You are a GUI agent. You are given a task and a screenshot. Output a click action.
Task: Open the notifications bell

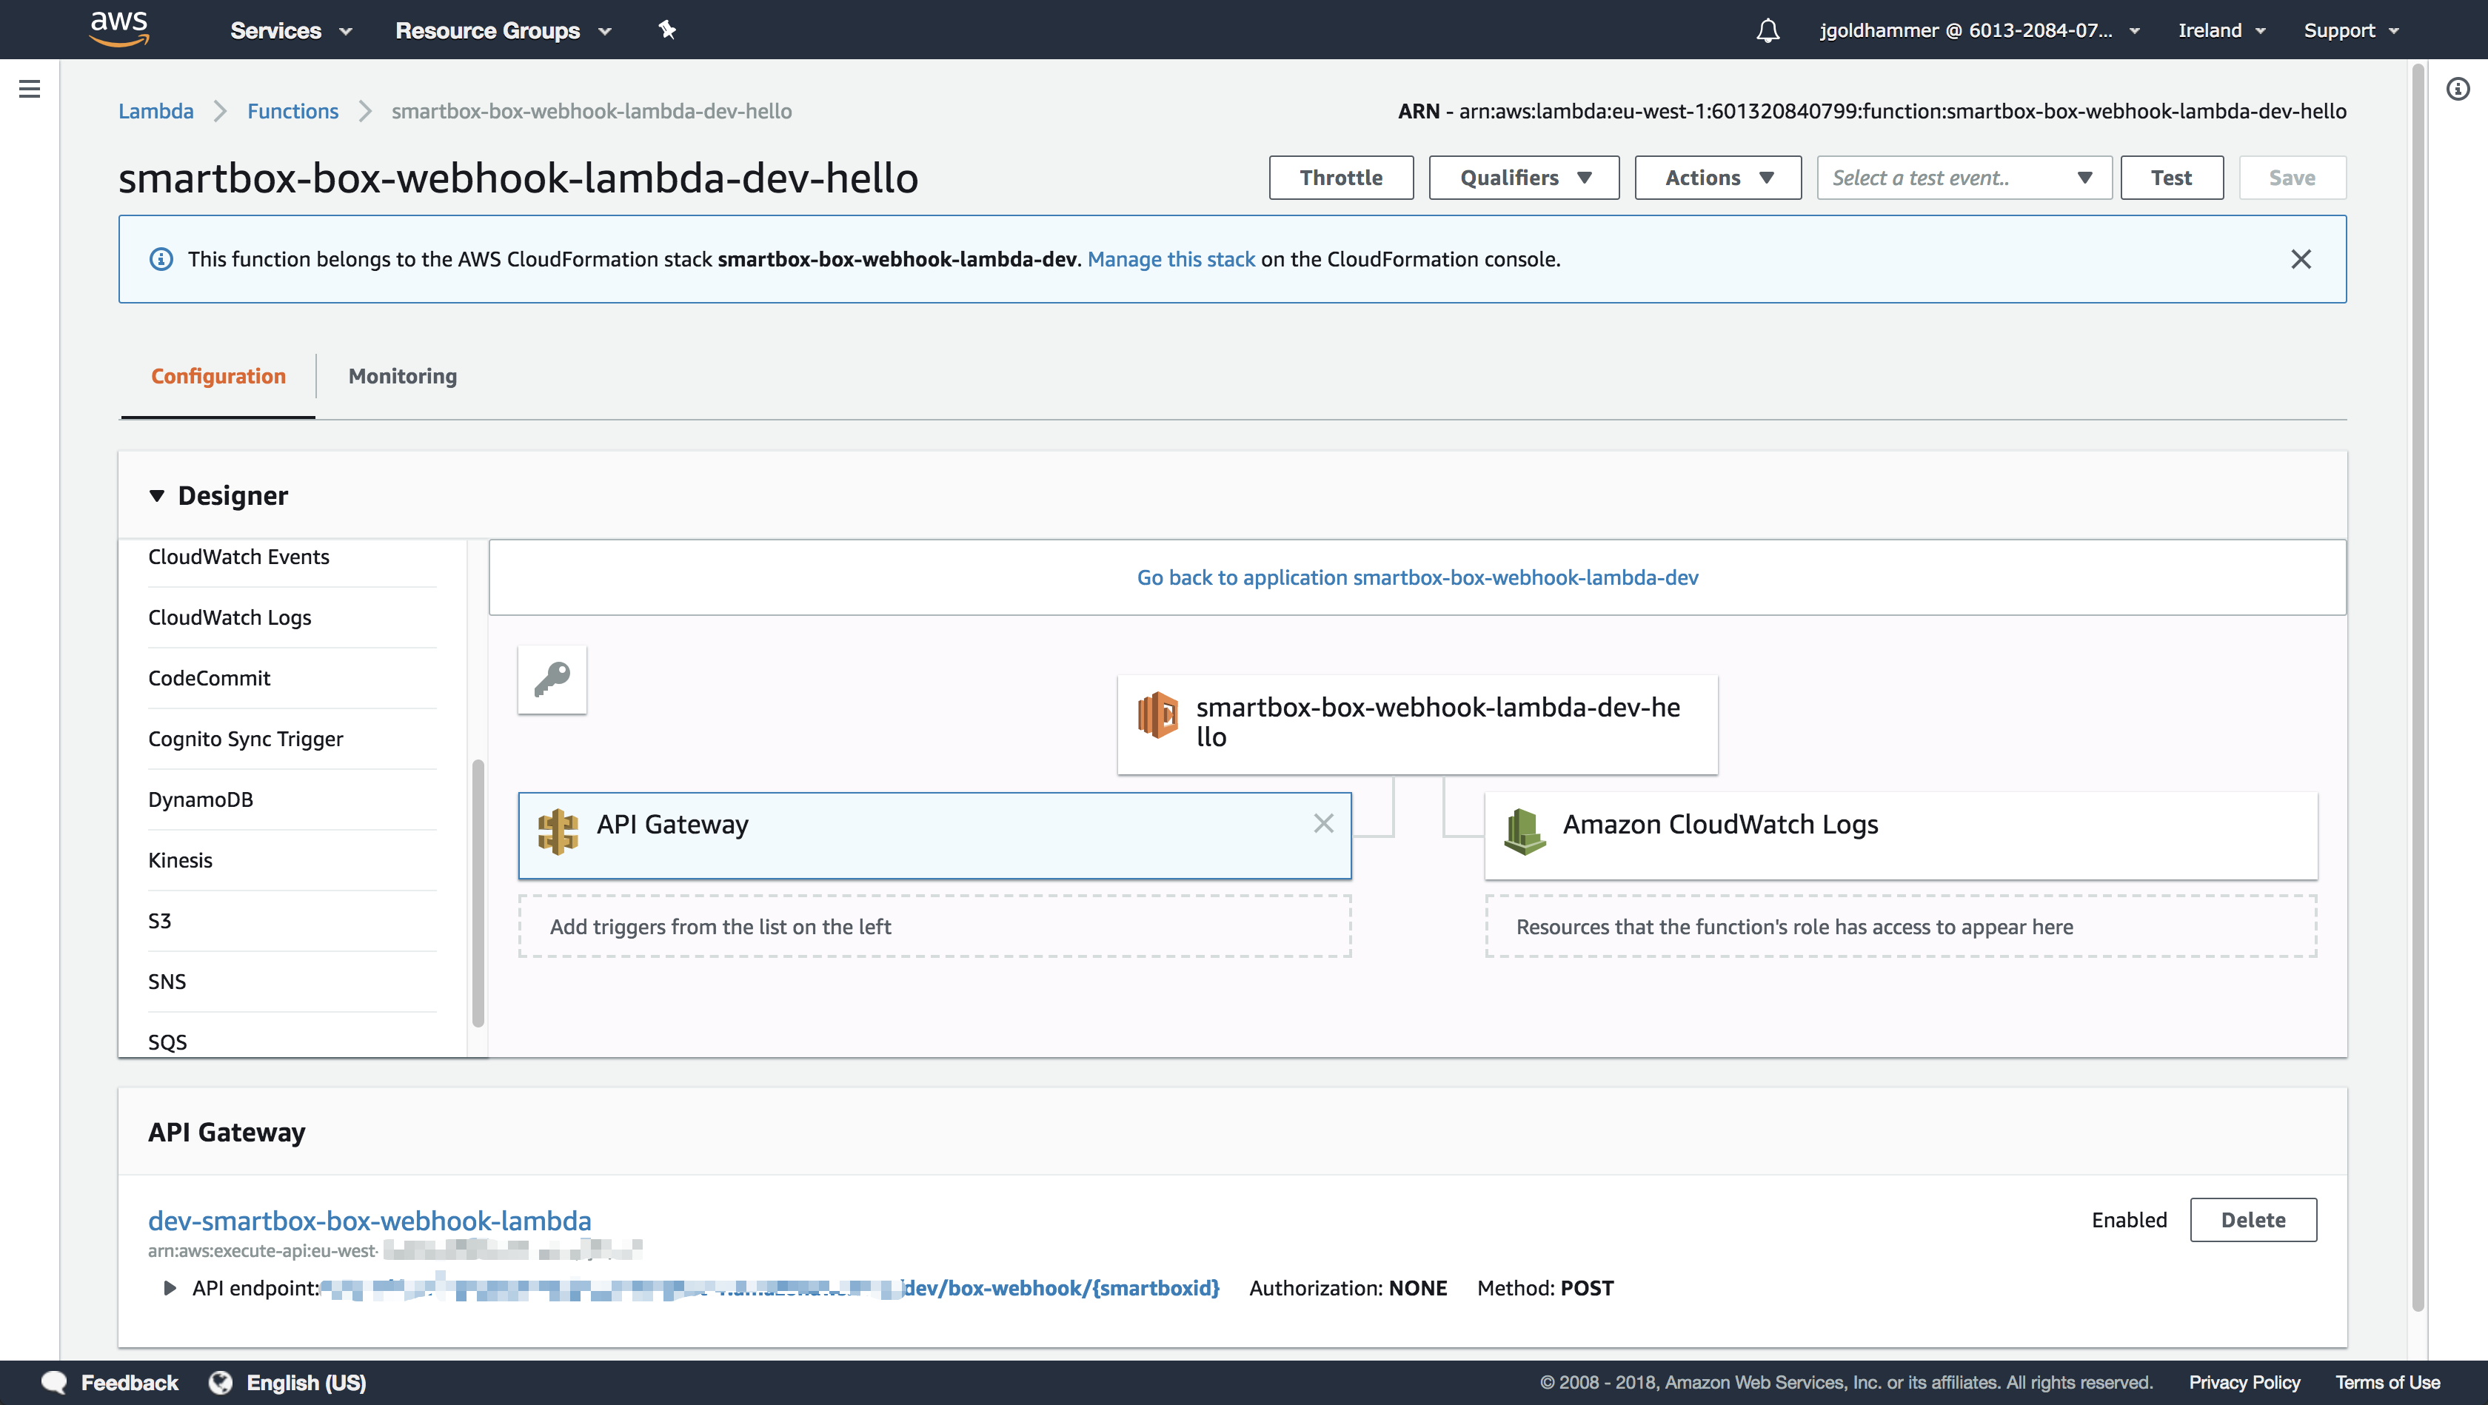point(1767,30)
